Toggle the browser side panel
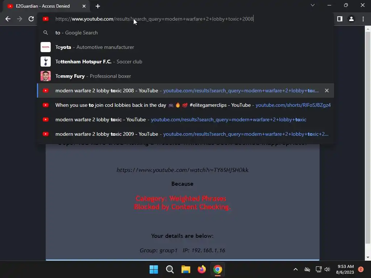371x278 pixels. pyautogui.click(x=340, y=19)
